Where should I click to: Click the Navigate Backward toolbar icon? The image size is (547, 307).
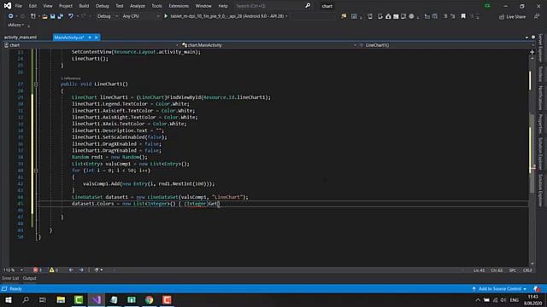pyautogui.click(x=10, y=16)
